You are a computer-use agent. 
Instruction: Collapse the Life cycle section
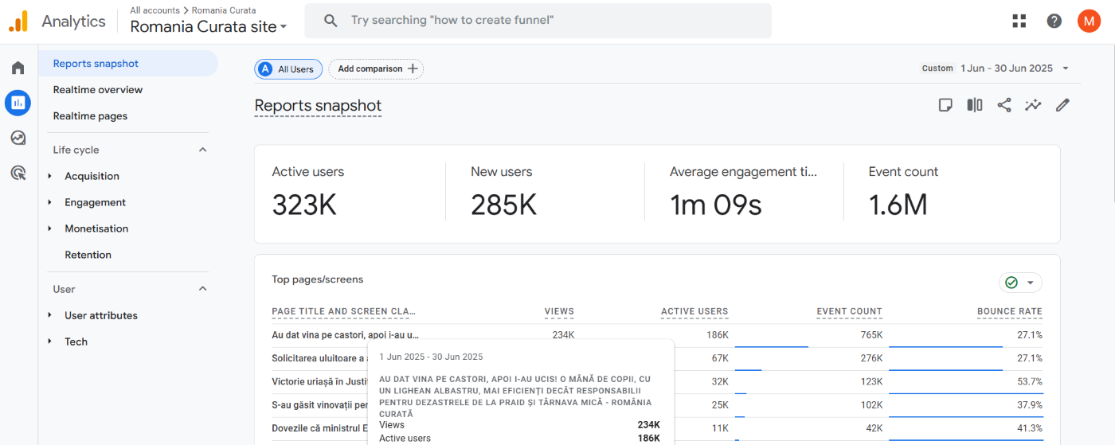coord(202,150)
